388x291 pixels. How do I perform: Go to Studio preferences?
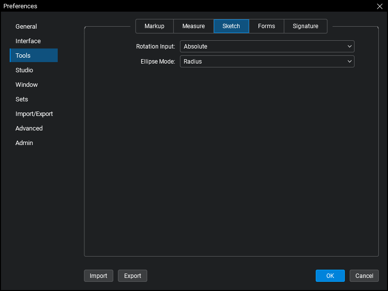[x=24, y=70]
